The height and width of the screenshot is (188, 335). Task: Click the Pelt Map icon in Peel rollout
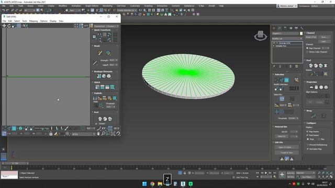326,66
